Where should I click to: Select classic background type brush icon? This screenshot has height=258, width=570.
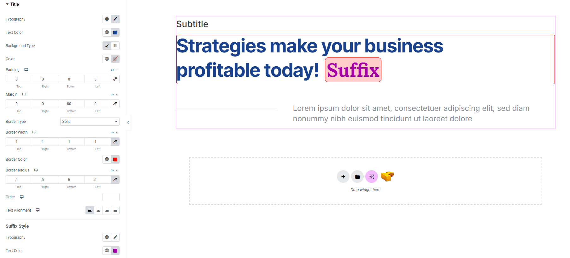pos(107,46)
